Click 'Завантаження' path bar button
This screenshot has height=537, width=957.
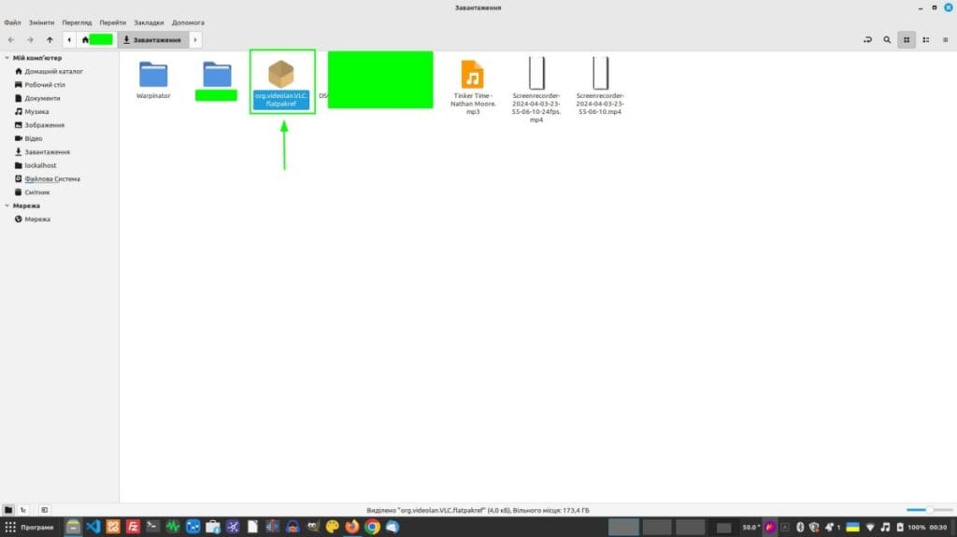pyautogui.click(x=153, y=40)
